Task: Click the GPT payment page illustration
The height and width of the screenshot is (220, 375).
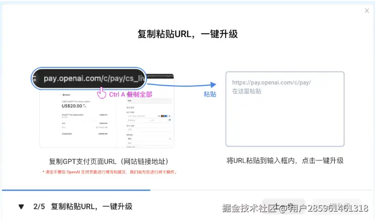Action: (x=107, y=111)
